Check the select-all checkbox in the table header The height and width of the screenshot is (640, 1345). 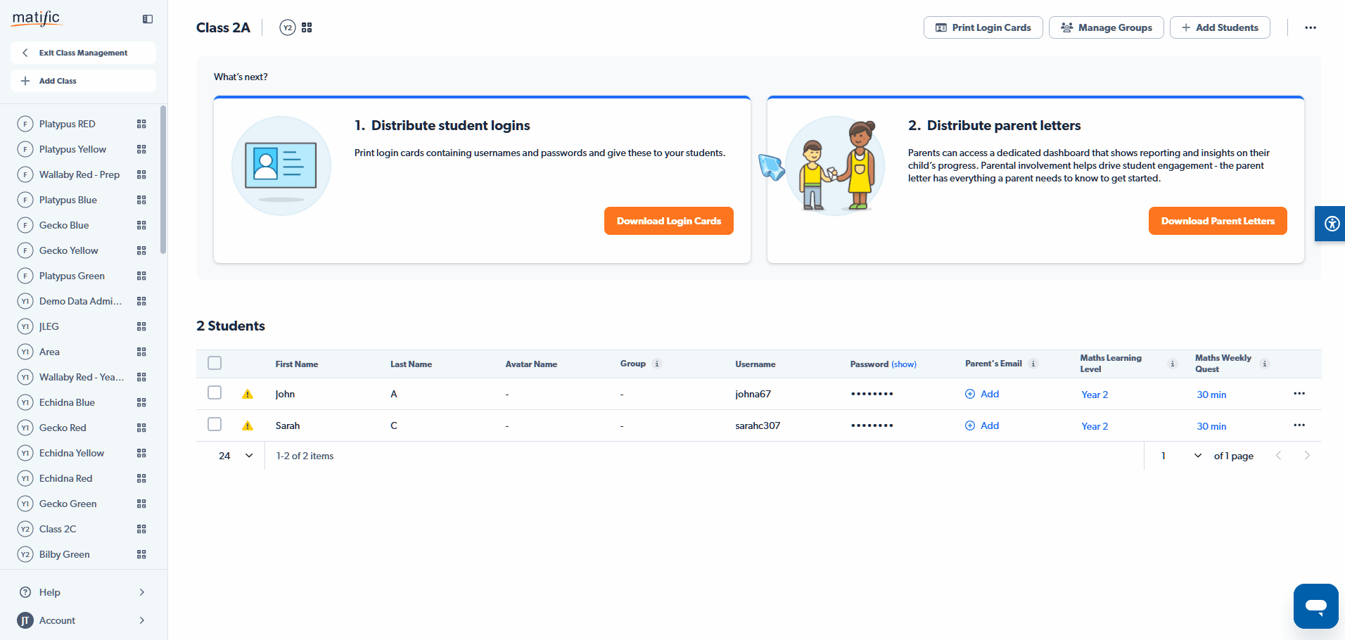215,362
